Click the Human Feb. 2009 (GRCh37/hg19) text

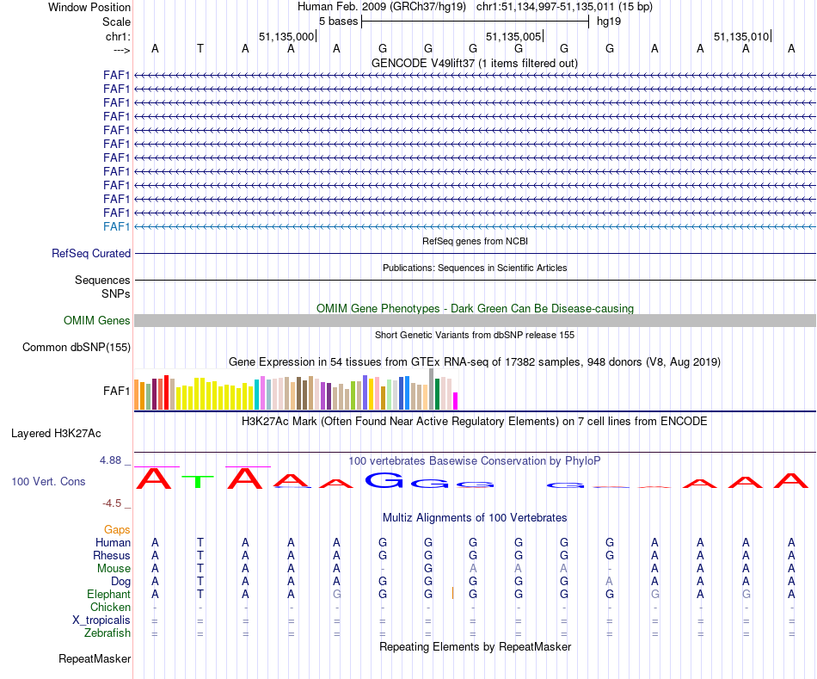[x=383, y=7]
